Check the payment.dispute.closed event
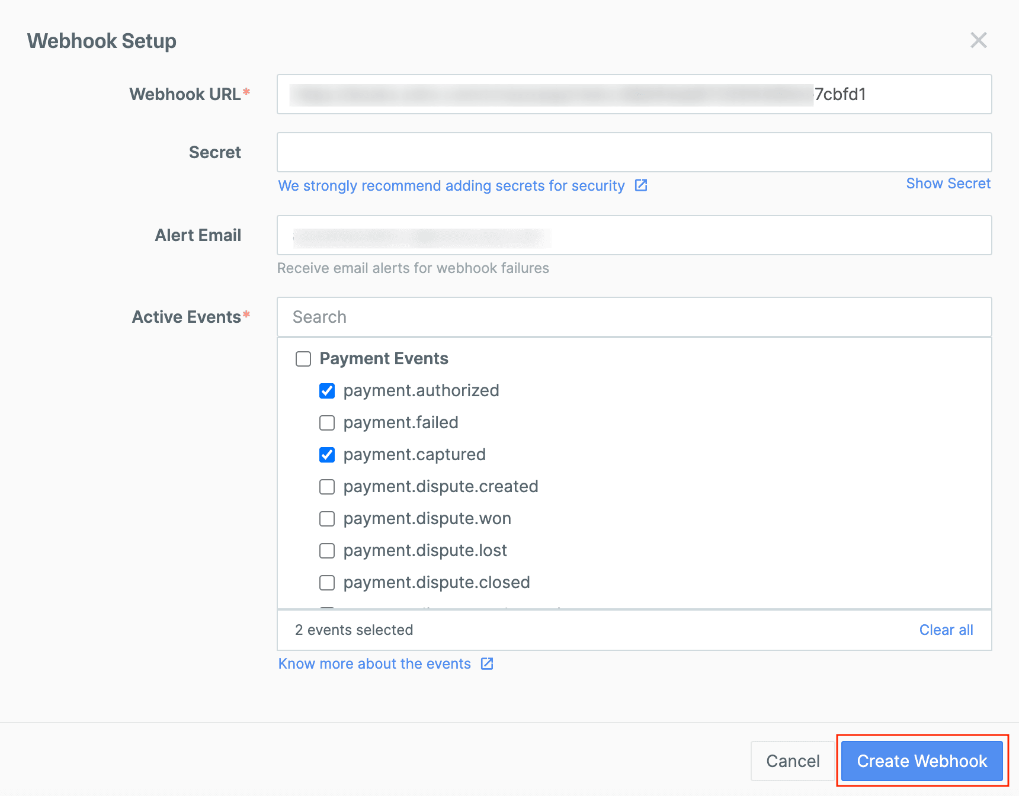1019x796 pixels. (327, 582)
